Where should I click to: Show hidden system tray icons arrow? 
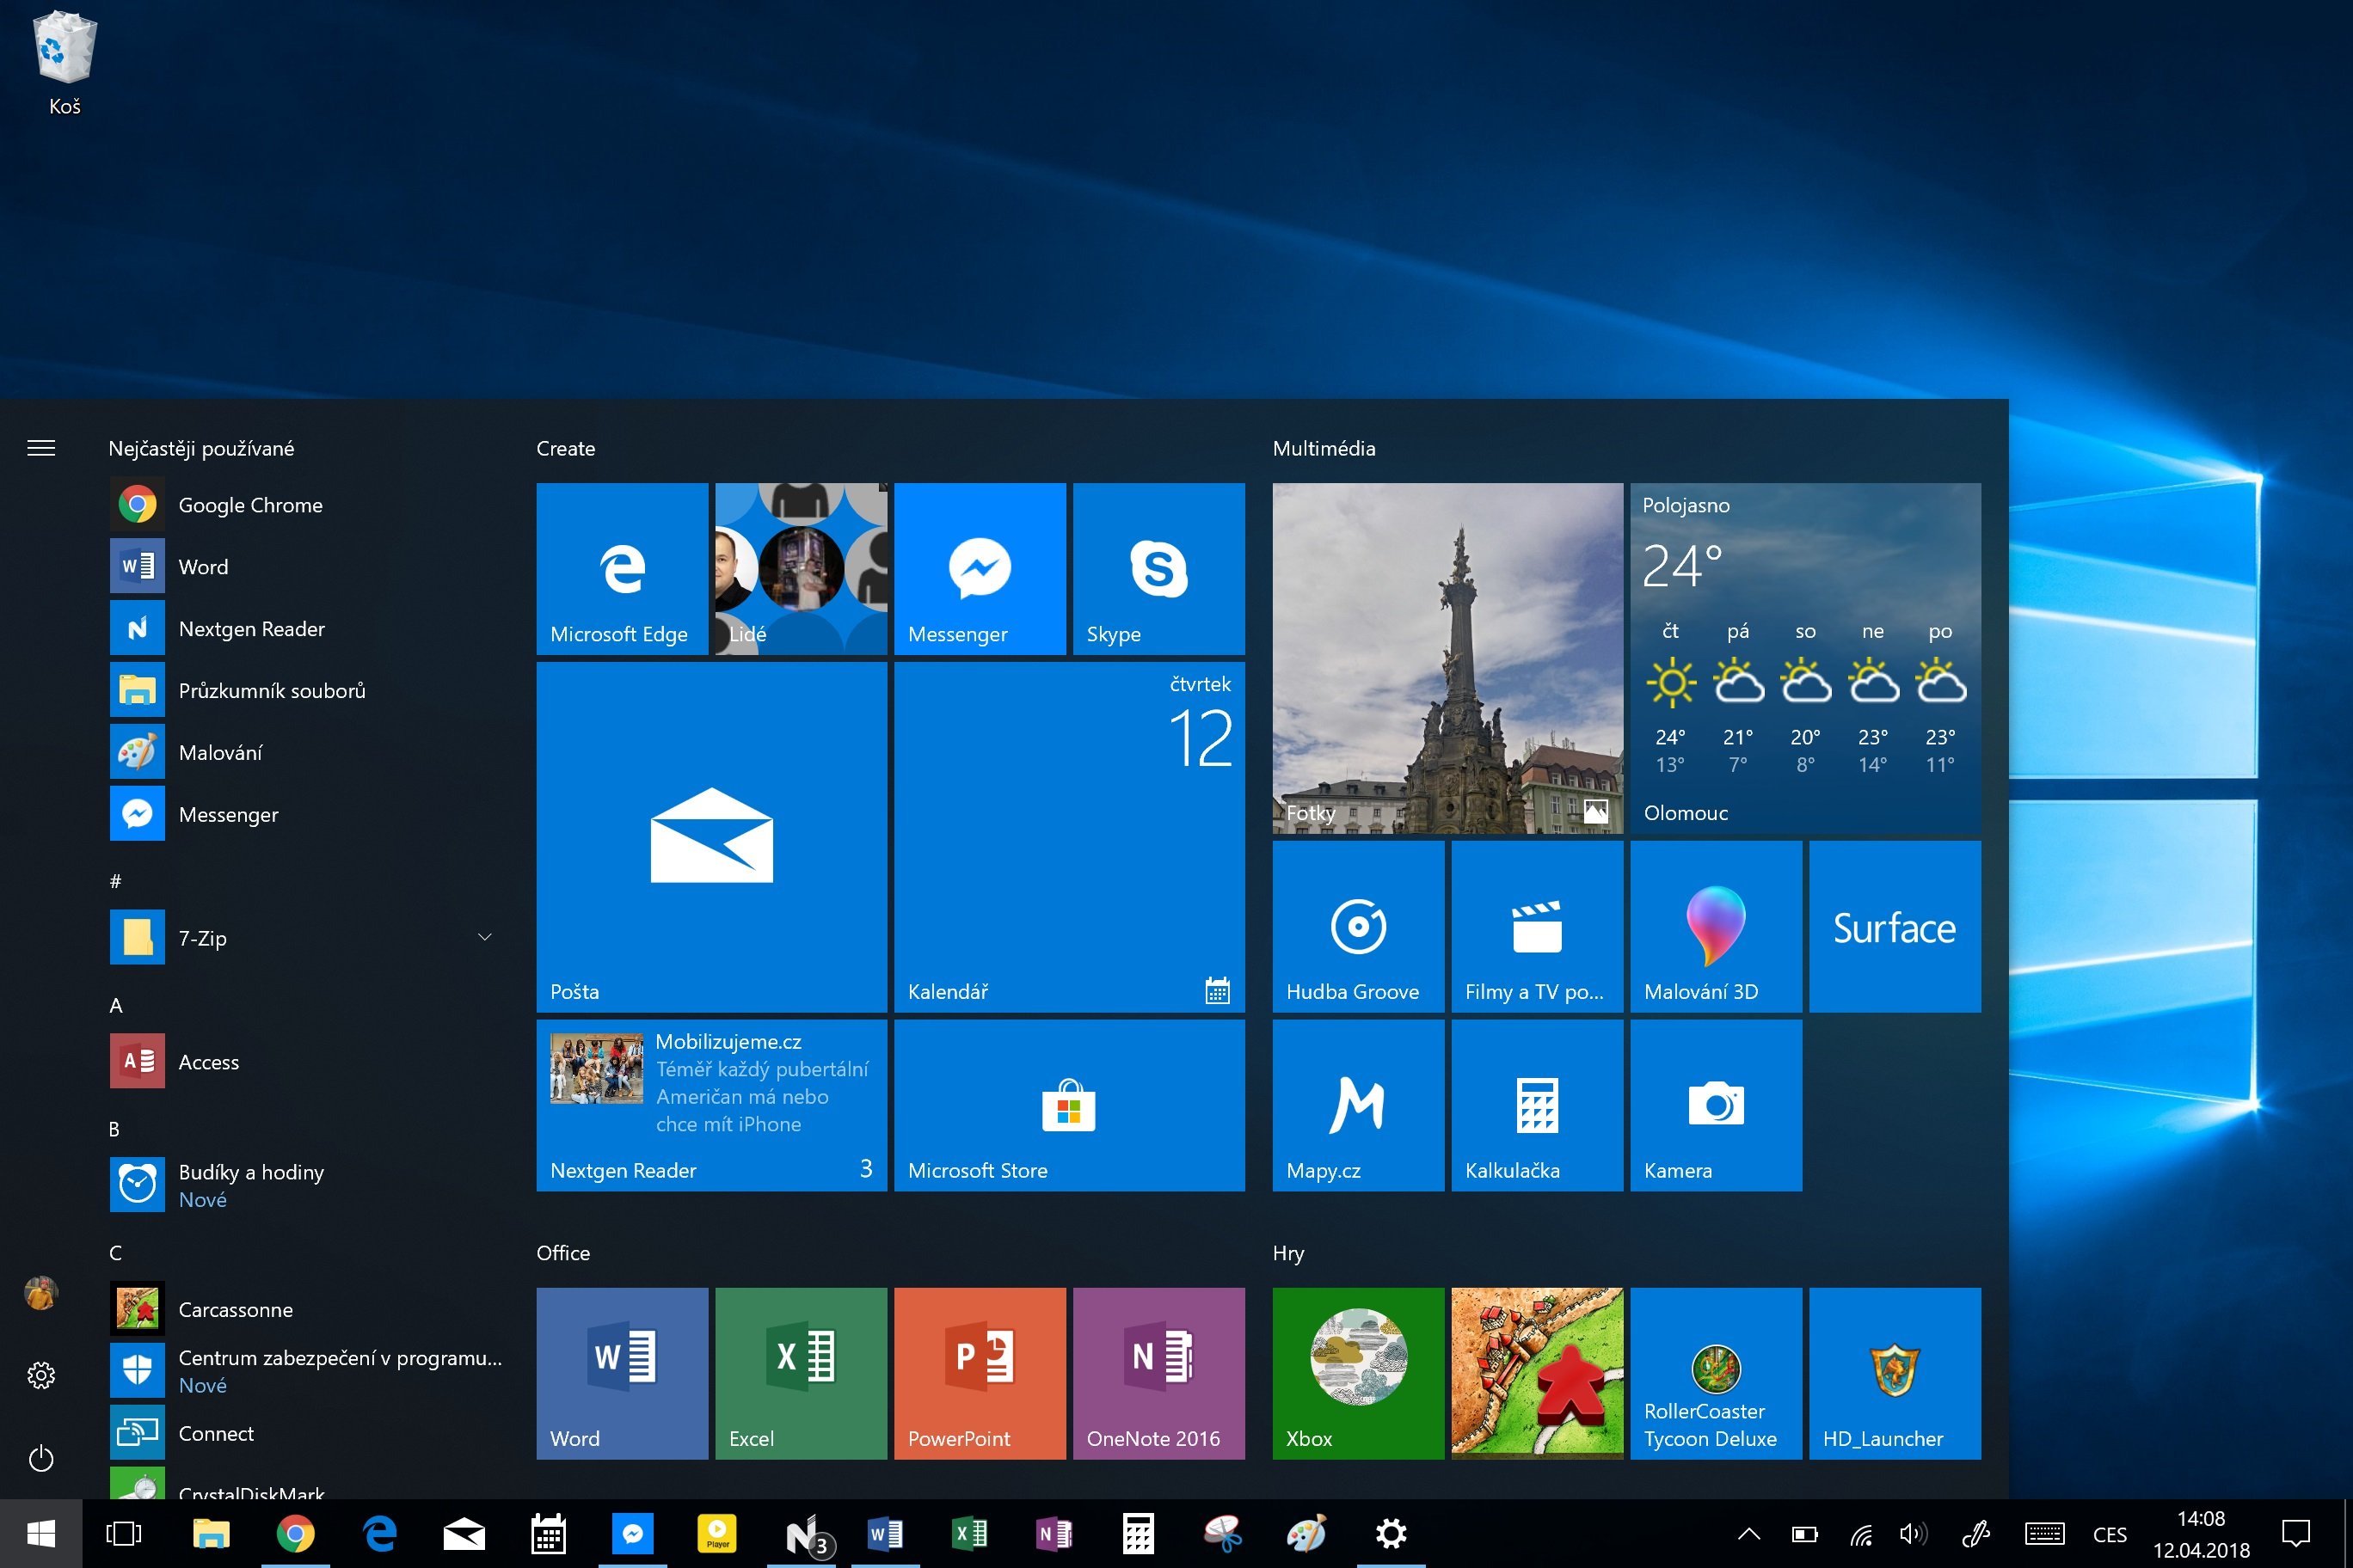1748,1534
